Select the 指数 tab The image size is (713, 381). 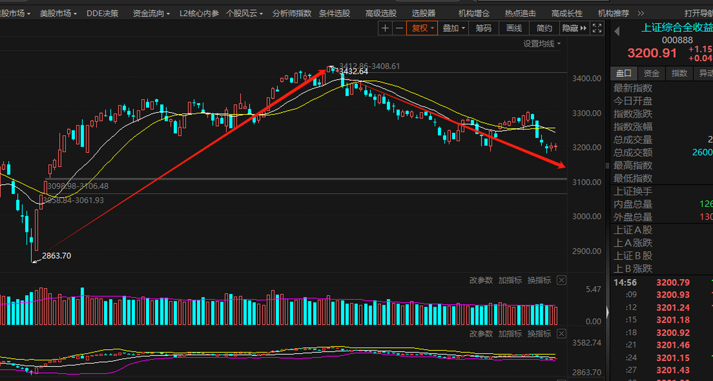coord(679,73)
